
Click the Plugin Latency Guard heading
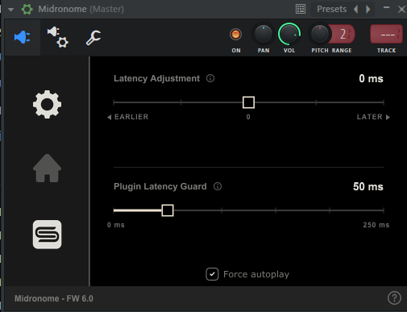160,186
